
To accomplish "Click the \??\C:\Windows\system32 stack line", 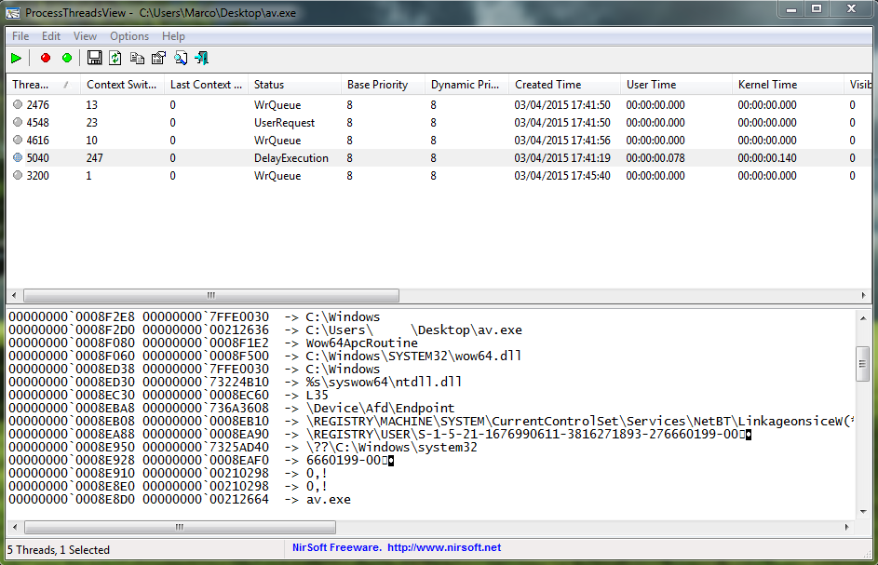I will point(242,447).
